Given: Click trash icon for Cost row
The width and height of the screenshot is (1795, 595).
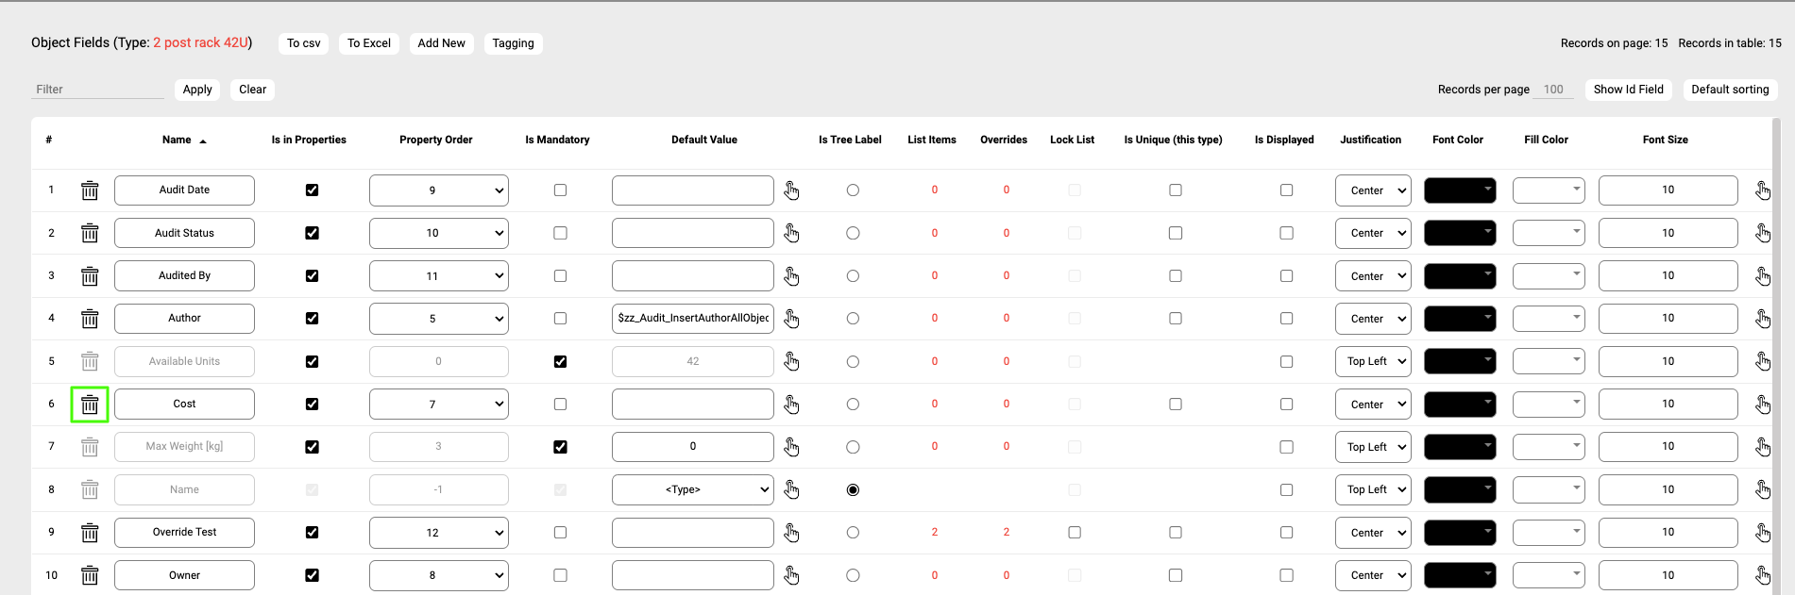Looking at the screenshot, I should click(90, 405).
